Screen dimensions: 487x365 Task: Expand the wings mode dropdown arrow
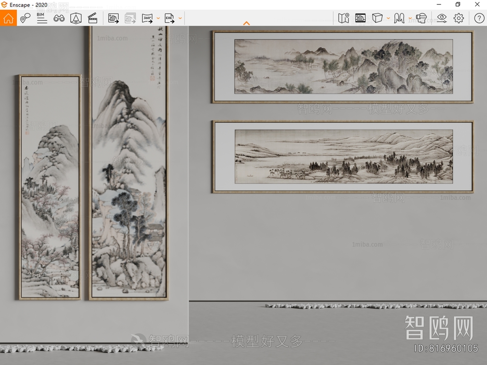[x=410, y=18]
